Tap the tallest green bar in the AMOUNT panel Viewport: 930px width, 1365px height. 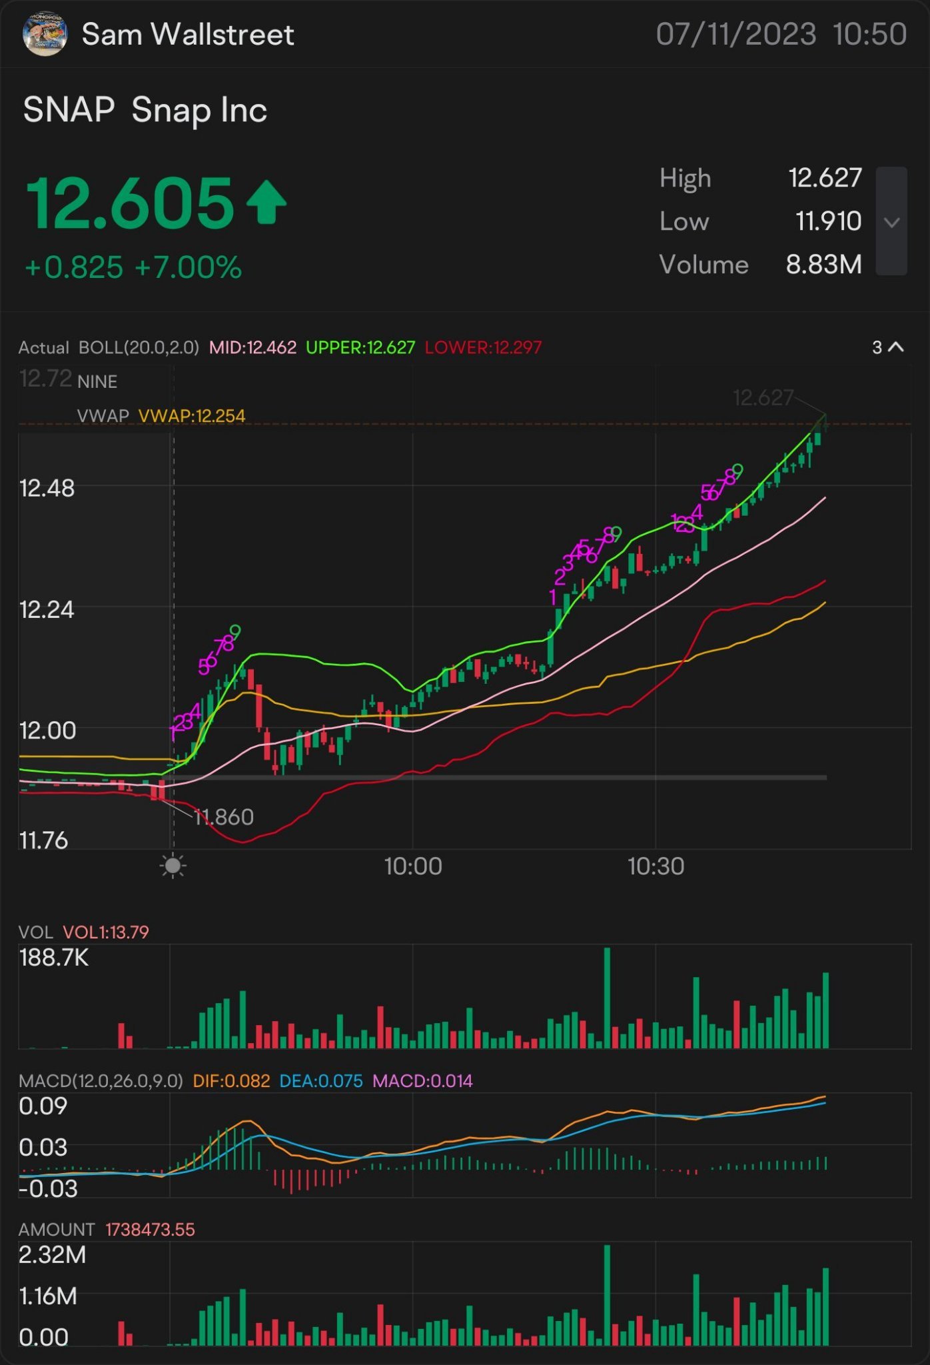pyautogui.click(x=607, y=1295)
